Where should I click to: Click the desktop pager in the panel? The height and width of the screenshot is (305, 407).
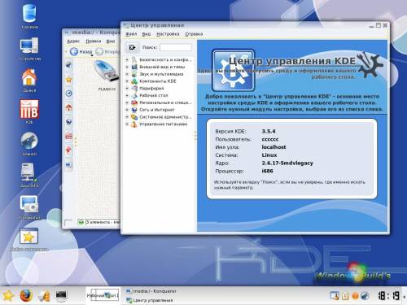pyautogui.click(x=103, y=295)
